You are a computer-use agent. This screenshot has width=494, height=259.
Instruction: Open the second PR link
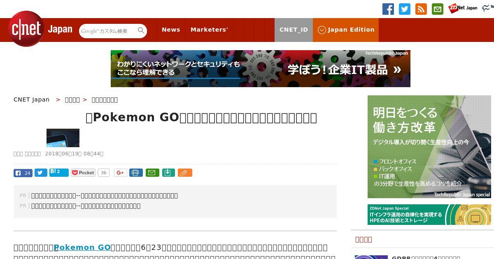[86, 206]
